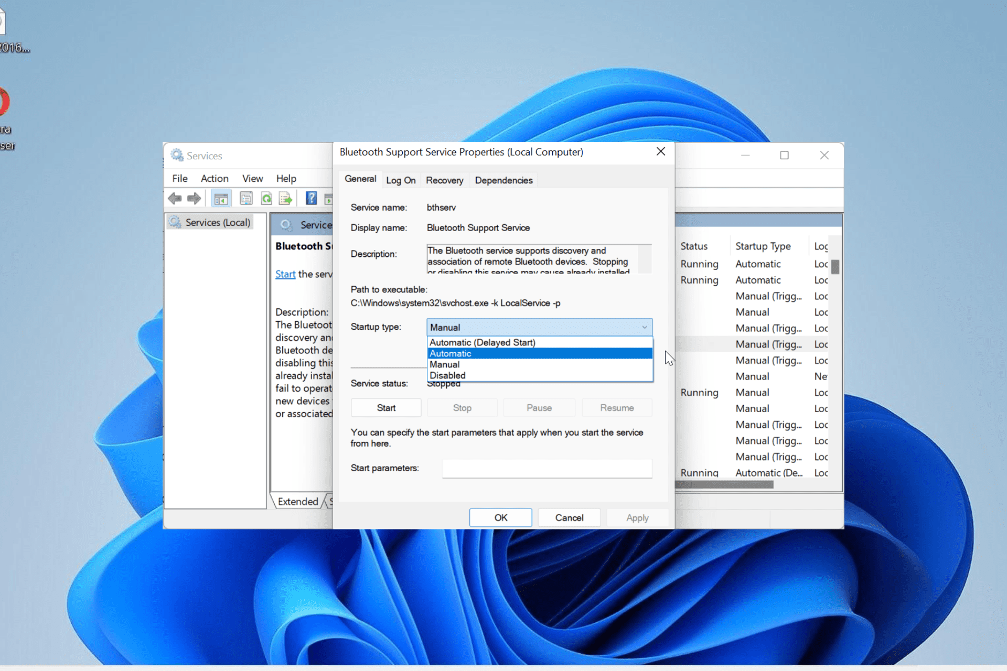
Task: Open the Help menu in Services
Action: click(286, 178)
